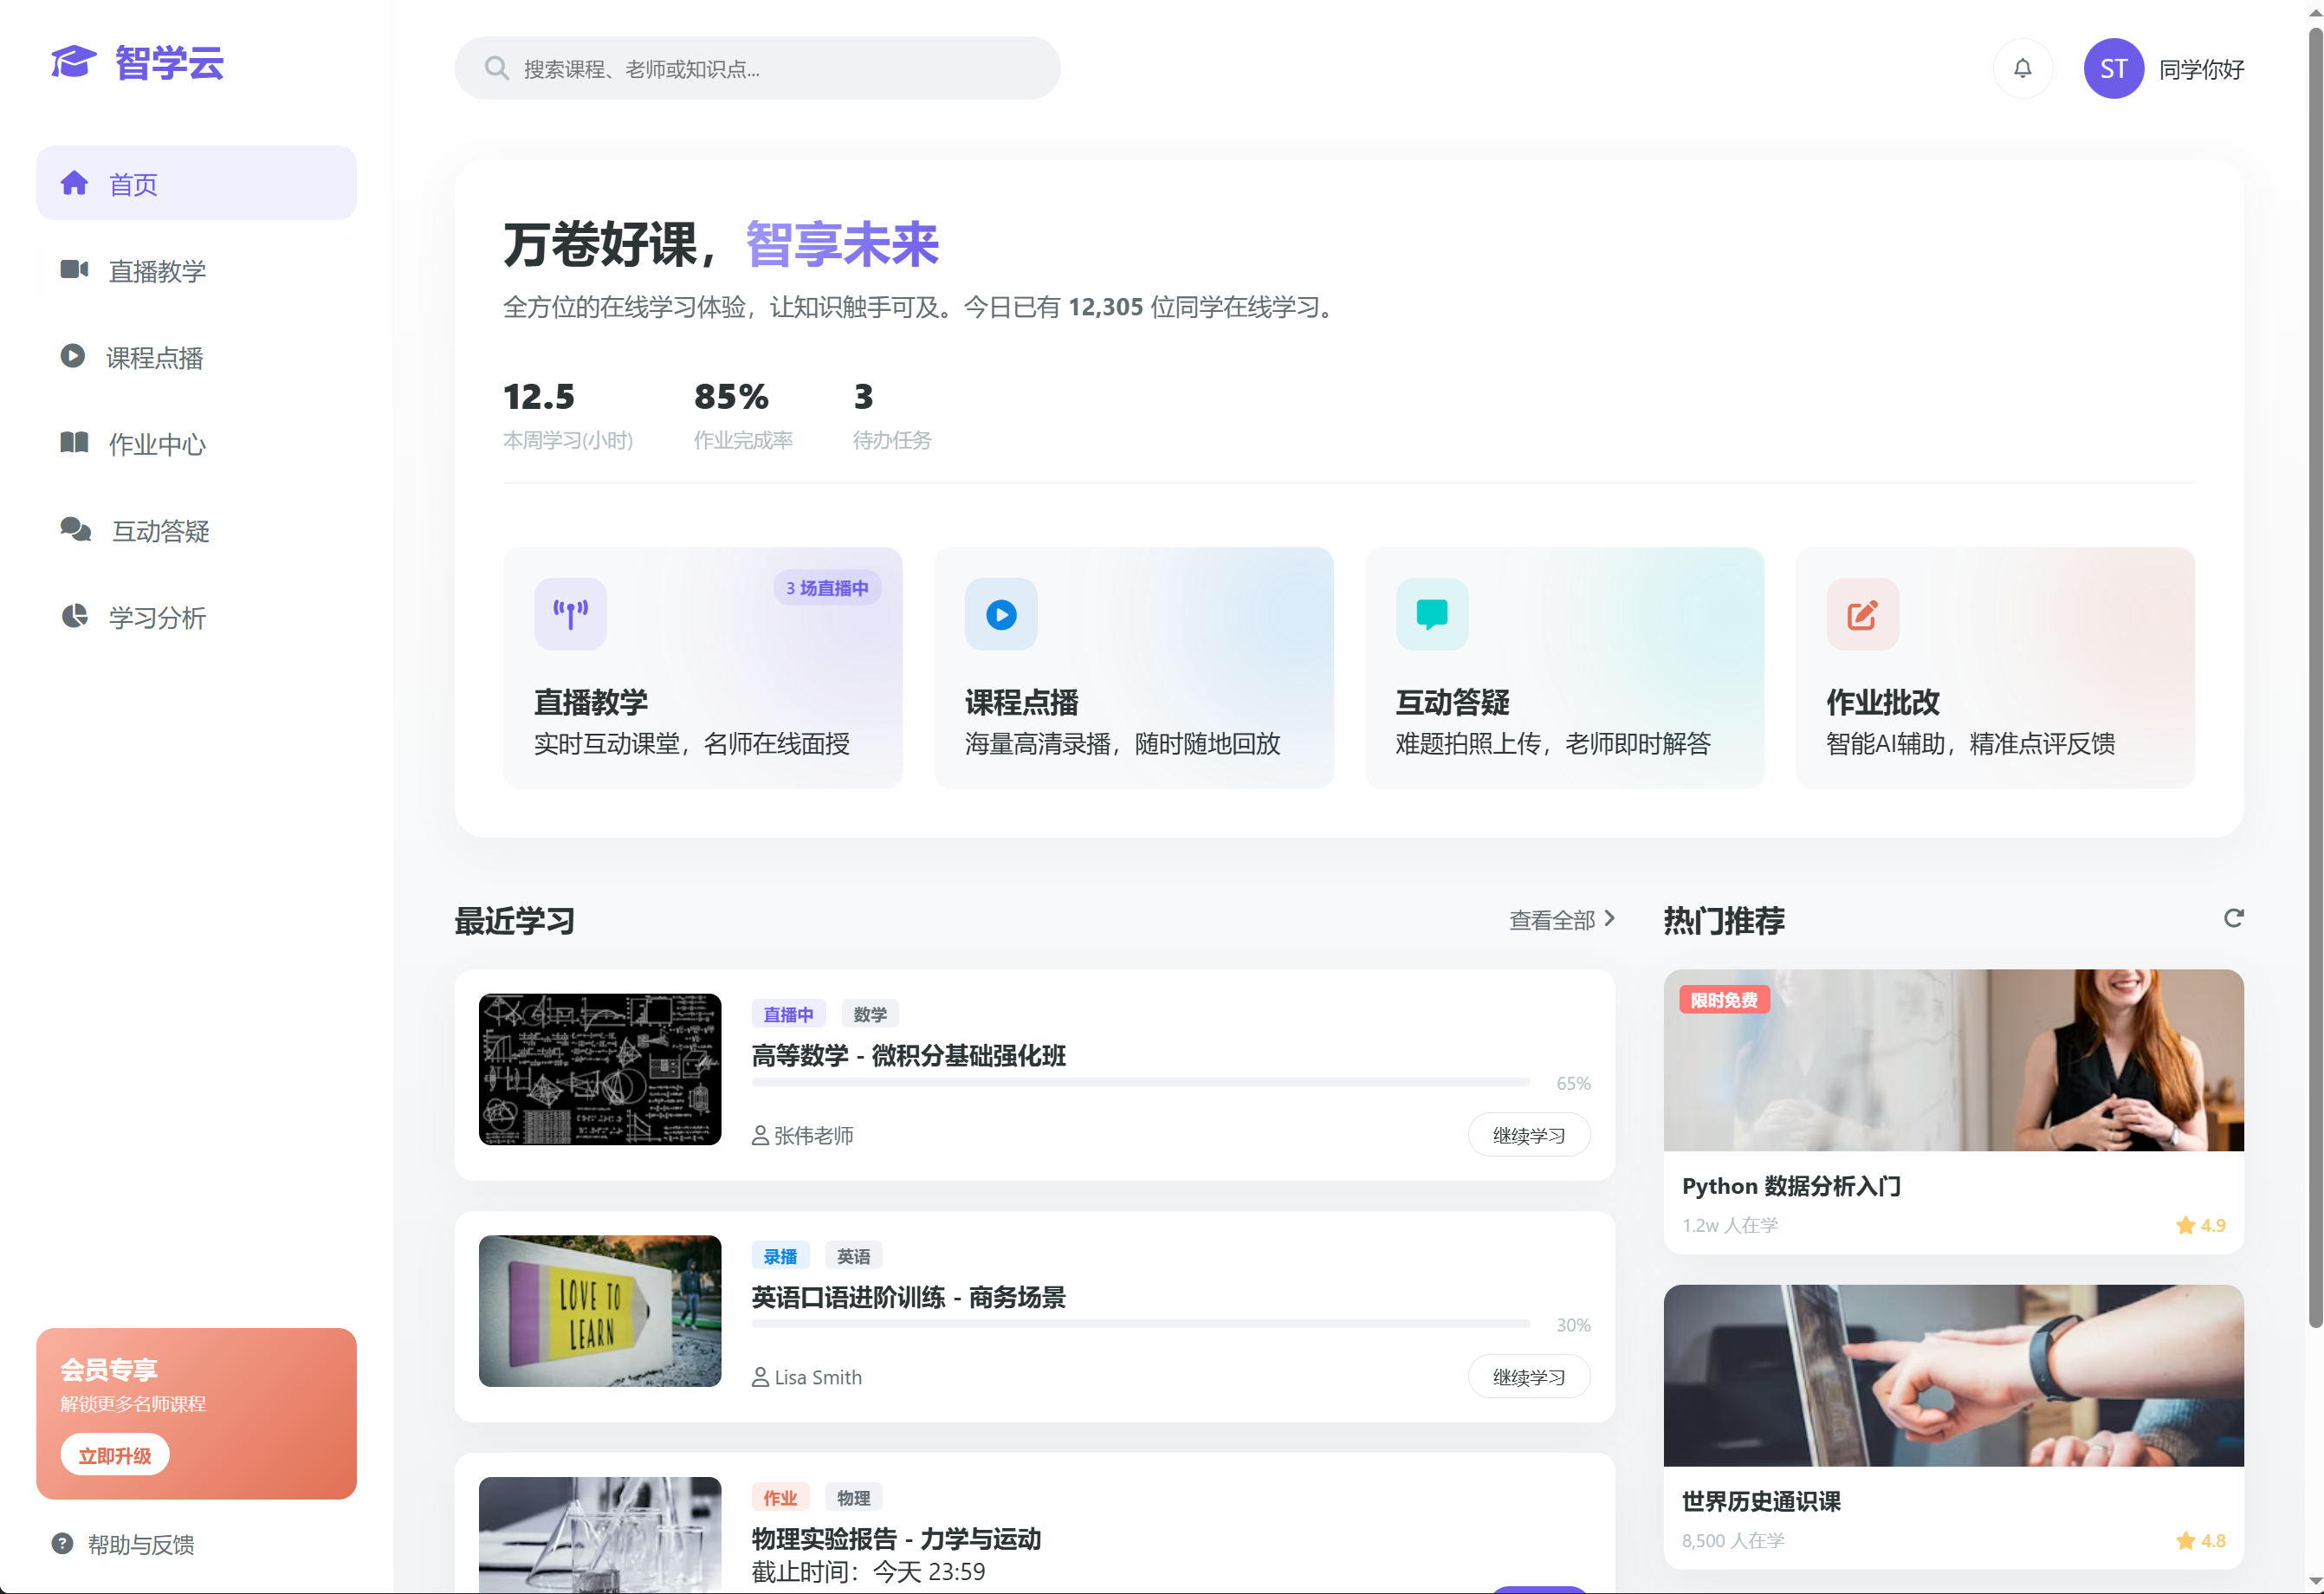The height and width of the screenshot is (1594, 2324).
Task: Open the 直播教学 feature card title
Action: (x=590, y=702)
